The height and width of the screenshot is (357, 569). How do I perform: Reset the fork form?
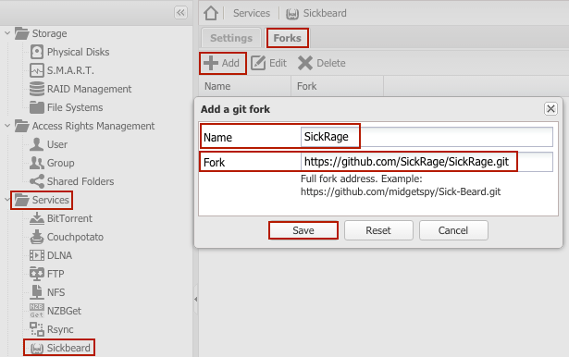point(378,230)
